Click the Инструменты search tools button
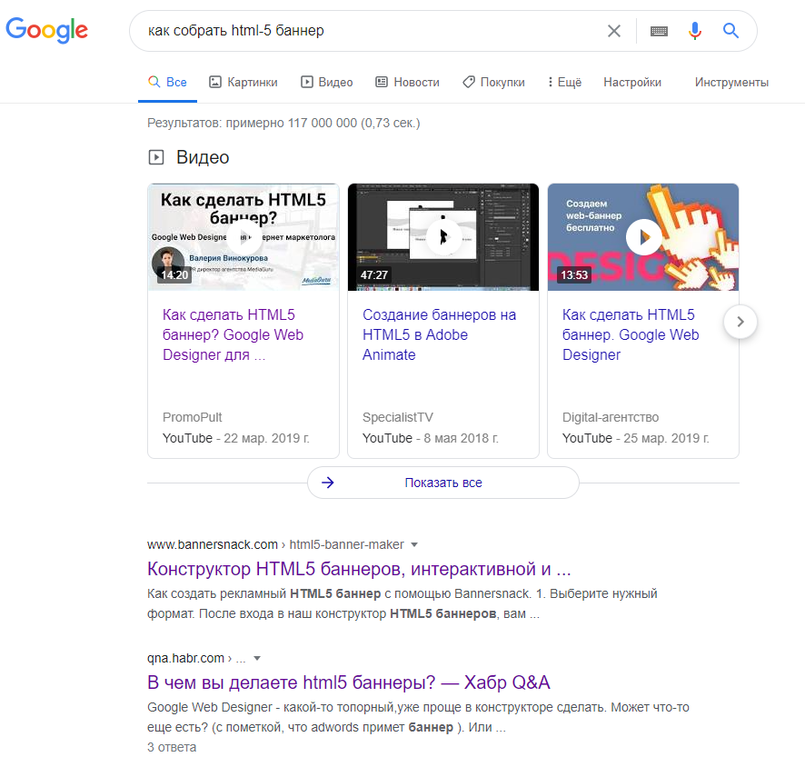The width and height of the screenshot is (805, 757). (731, 82)
